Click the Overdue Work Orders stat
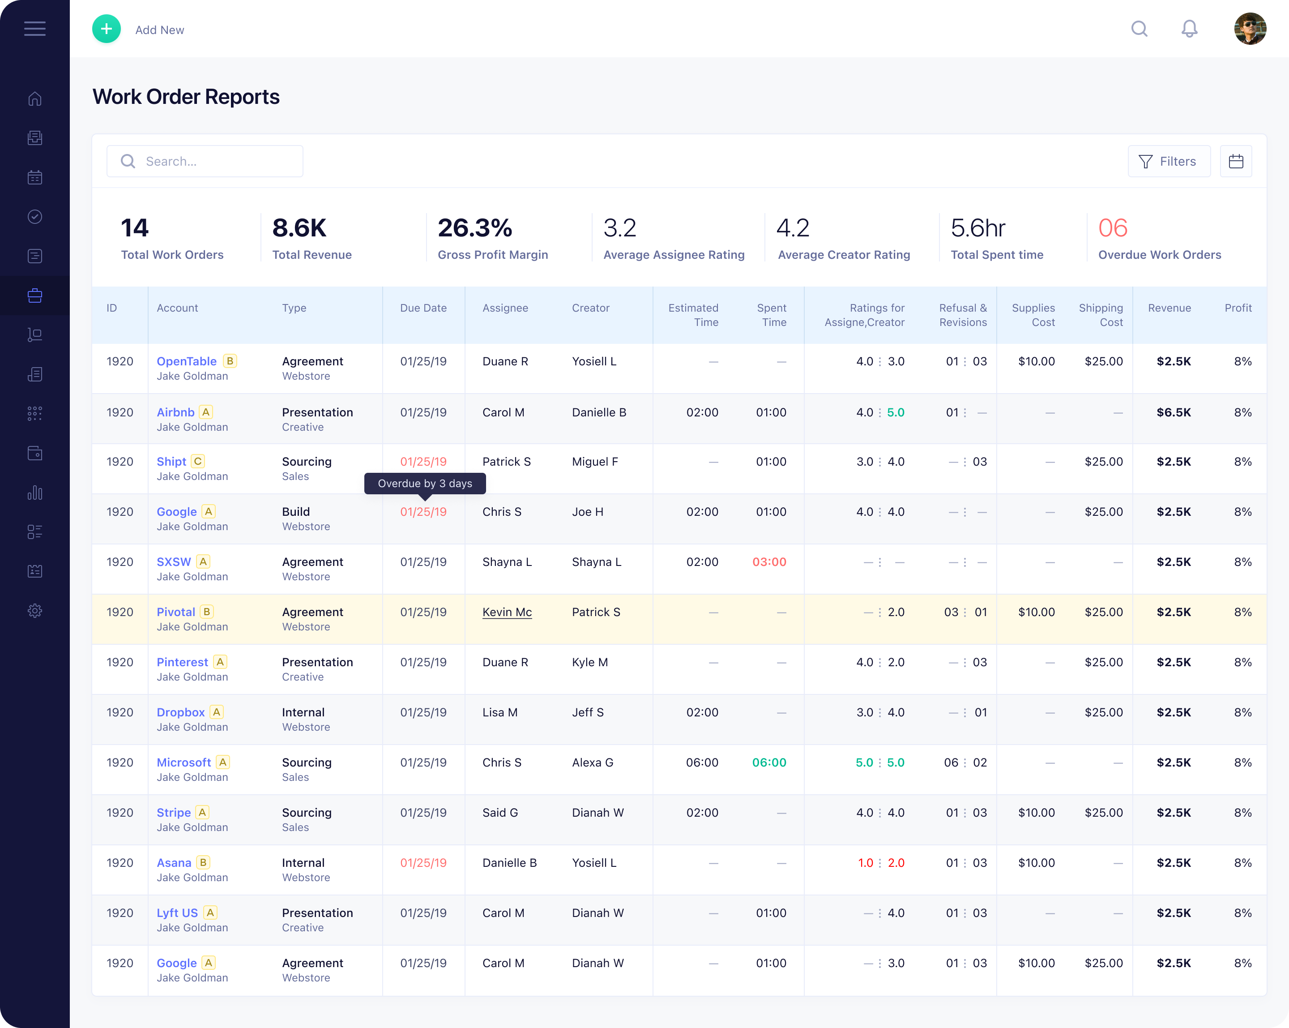This screenshot has height=1028, width=1289. pyautogui.click(x=1159, y=239)
